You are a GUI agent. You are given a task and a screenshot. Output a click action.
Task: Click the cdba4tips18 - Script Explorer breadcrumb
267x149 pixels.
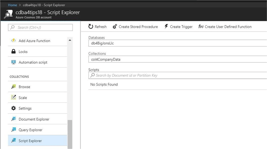[44, 5]
